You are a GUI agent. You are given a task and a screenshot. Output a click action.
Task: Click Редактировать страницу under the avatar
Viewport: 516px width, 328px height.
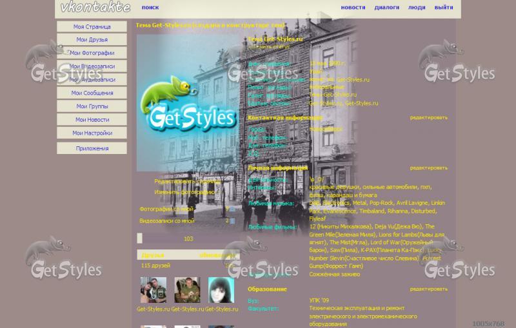188,182
